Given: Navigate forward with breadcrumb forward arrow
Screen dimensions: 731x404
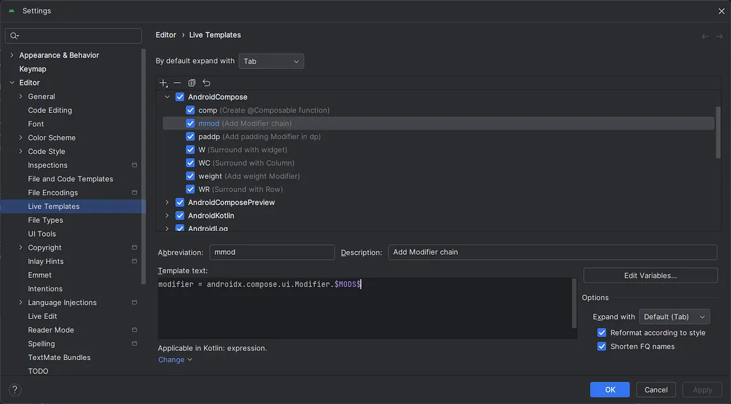Looking at the screenshot, I should pyautogui.click(x=720, y=36).
